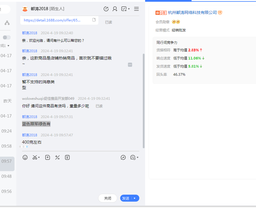
Task: Click the message text input area
Action: tap(78, 177)
